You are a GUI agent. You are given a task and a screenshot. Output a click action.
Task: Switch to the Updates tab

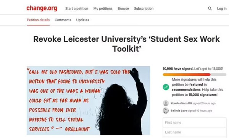coord(83,20)
